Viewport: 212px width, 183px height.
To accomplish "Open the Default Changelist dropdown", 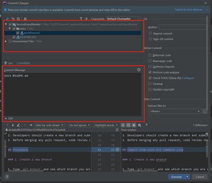I will pyautogui.click(x=123, y=19).
